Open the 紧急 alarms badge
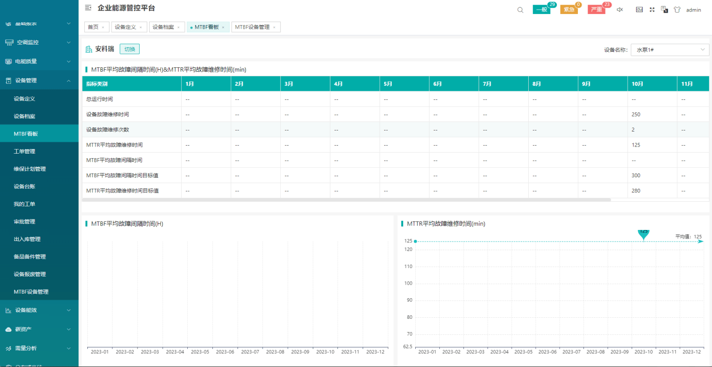Image resolution: width=712 pixels, height=367 pixels. click(x=569, y=10)
